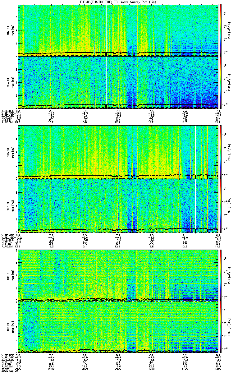Click the PSD color bar beside THA B-perpendicular

coord(221,30)
